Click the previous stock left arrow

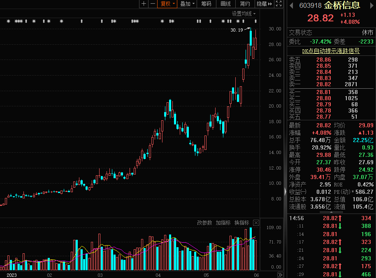[291, 5]
